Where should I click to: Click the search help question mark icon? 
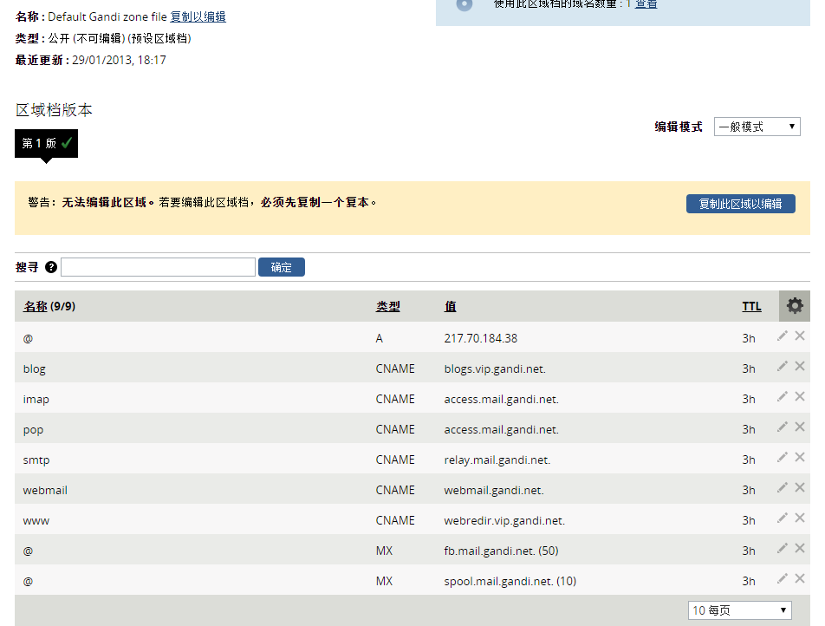tap(51, 267)
